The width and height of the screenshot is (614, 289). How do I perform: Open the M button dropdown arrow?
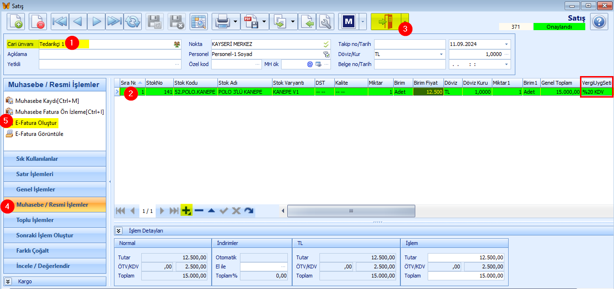[x=363, y=22]
